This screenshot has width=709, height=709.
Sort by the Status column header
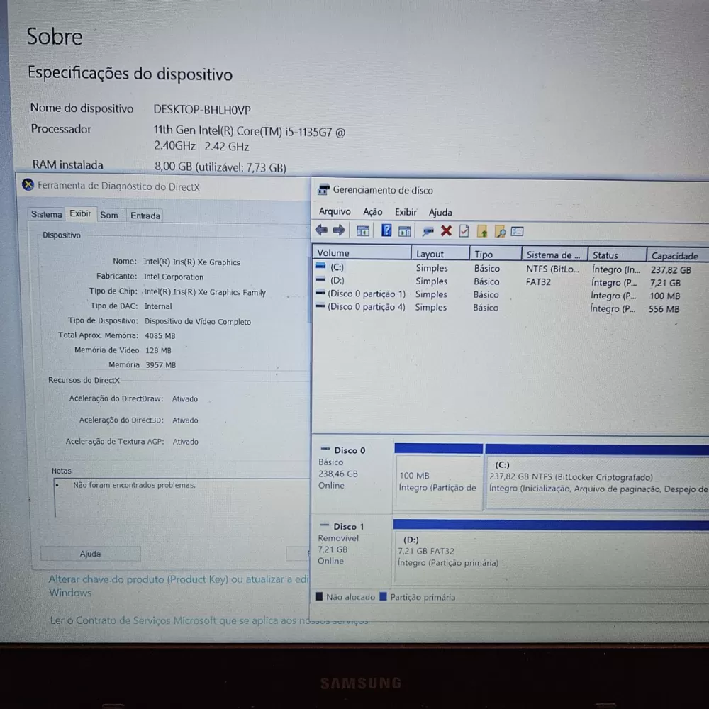[x=618, y=255]
